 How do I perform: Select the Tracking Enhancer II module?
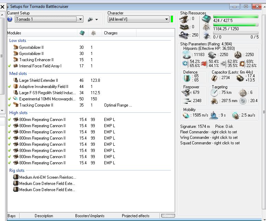[36, 59]
